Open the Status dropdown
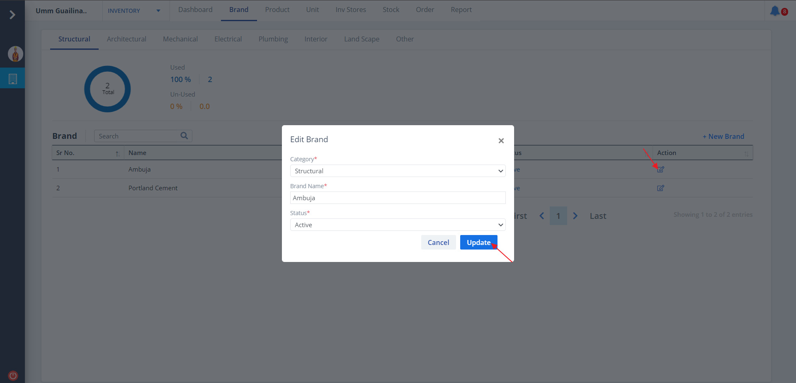 point(398,225)
